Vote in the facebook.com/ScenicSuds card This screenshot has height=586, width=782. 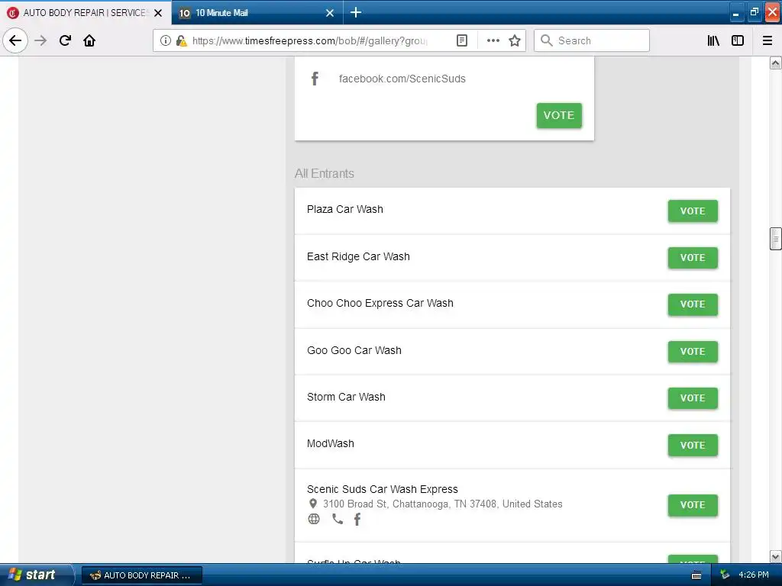click(559, 115)
